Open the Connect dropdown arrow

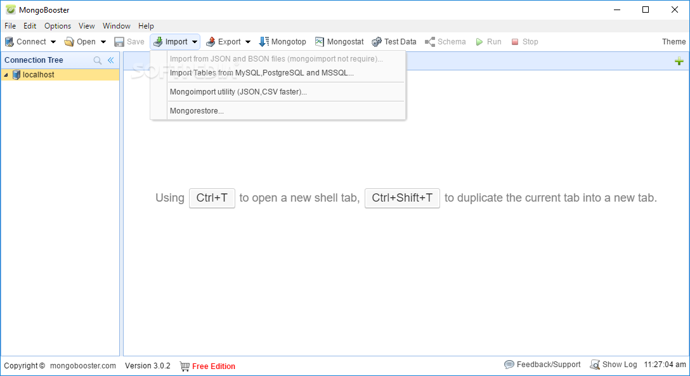pos(53,42)
